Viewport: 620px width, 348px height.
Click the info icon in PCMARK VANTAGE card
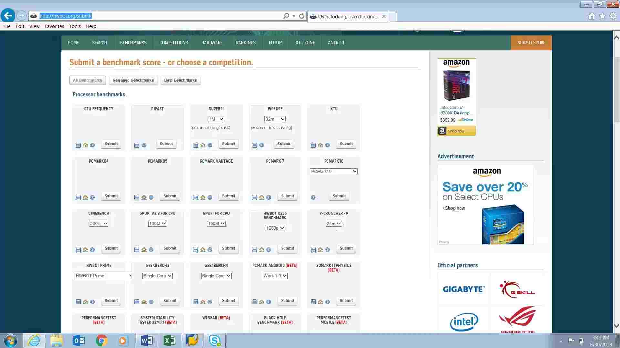210,197
